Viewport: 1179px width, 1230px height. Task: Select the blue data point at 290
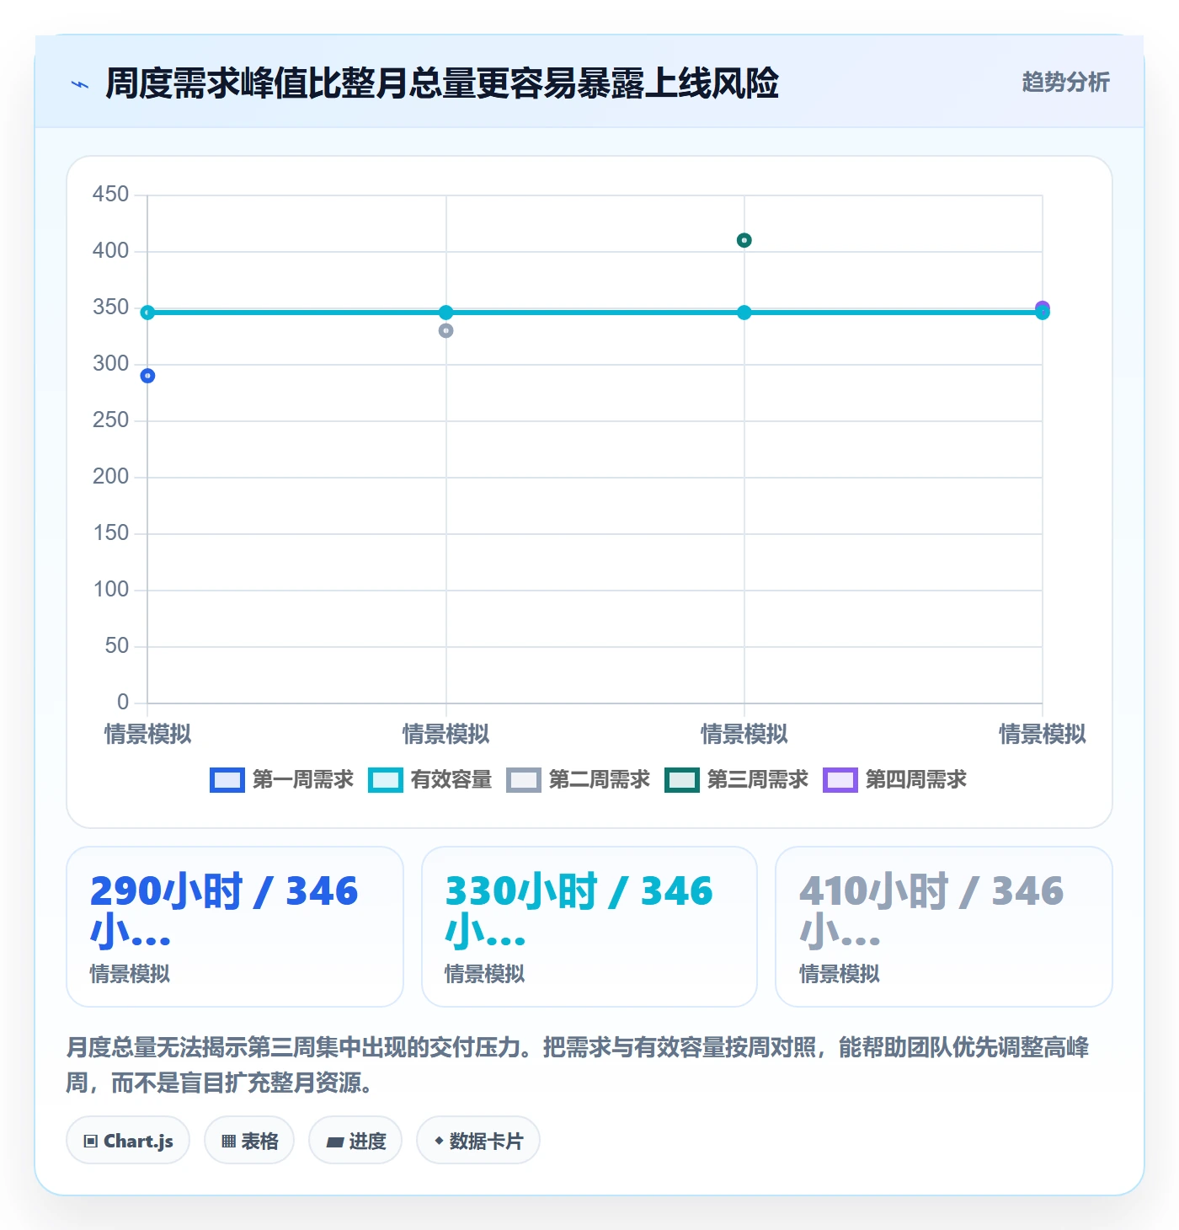point(147,376)
